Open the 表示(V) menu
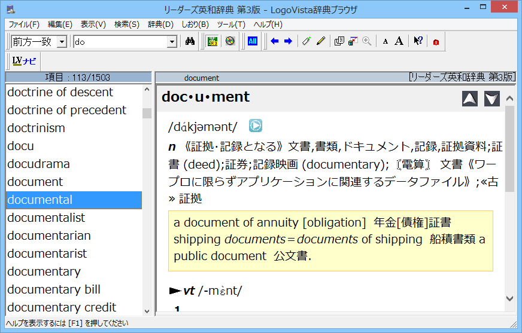Viewport: 522px width, 333px height. [93, 25]
